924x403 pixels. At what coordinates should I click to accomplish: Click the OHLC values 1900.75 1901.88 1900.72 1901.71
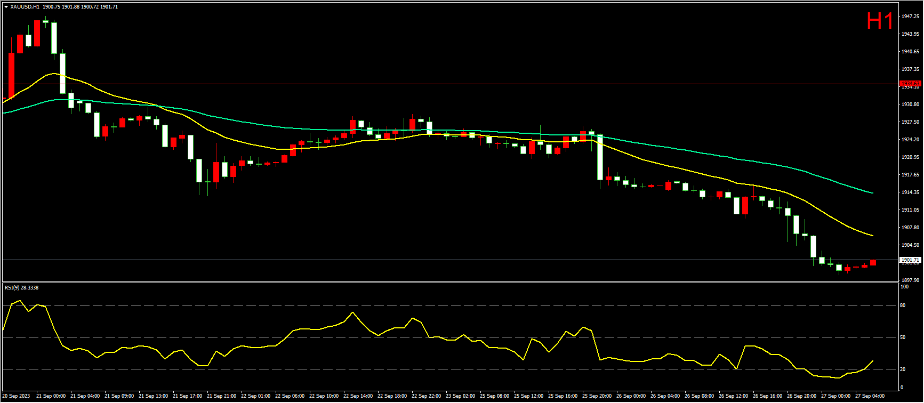coord(80,7)
